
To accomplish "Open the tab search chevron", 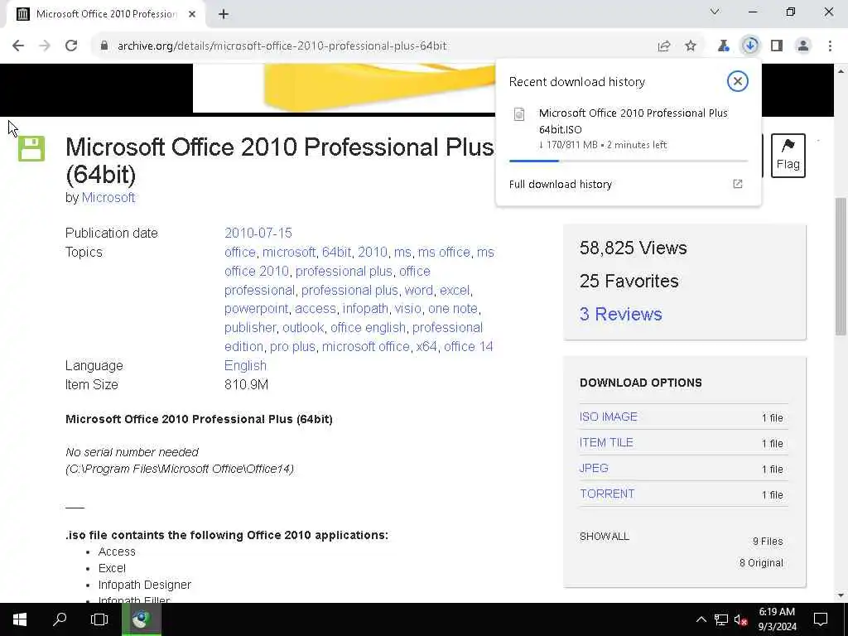I will pos(715,12).
